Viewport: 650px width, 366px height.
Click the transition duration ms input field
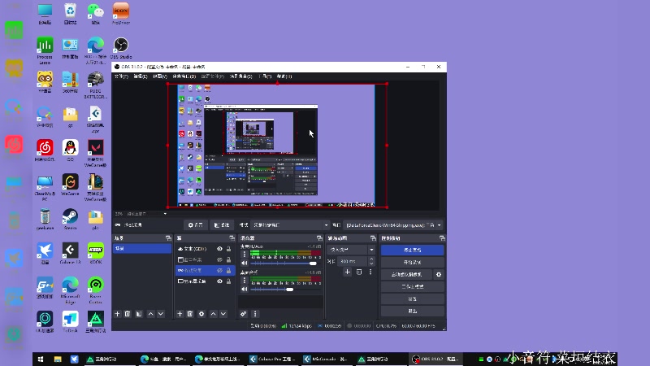352,261
